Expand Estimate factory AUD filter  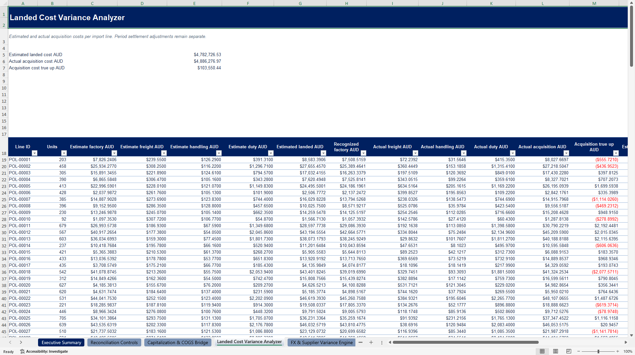click(114, 153)
